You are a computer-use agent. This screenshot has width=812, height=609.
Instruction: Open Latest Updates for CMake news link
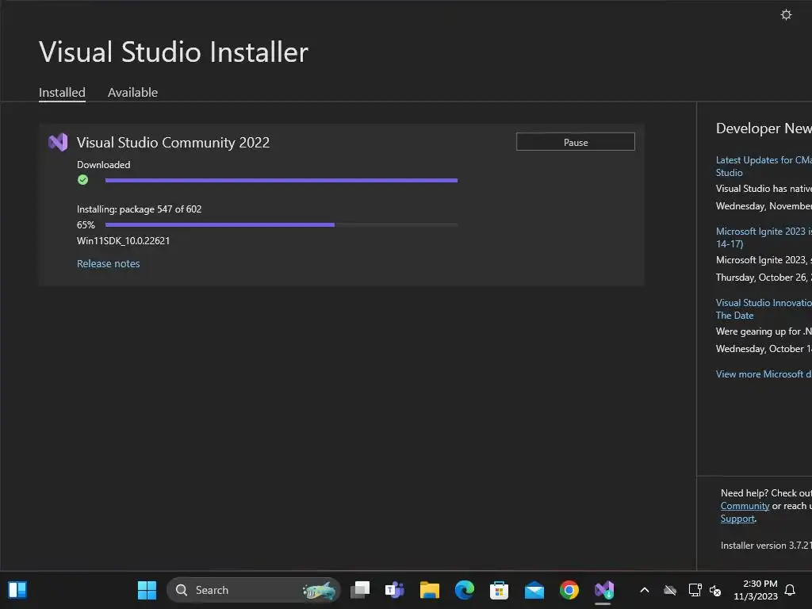coord(764,167)
